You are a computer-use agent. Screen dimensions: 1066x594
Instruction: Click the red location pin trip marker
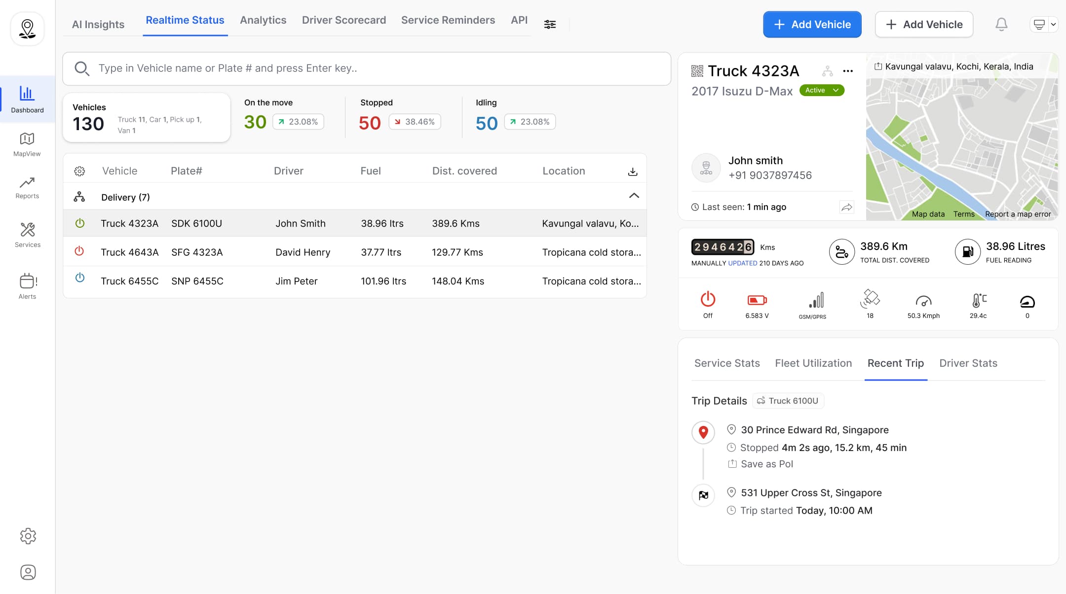point(703,433)
